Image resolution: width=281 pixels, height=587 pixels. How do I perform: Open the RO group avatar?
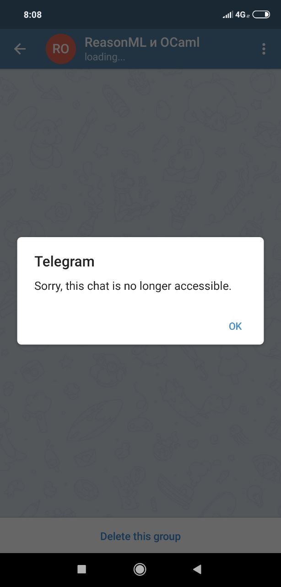[x=61, y=49]
